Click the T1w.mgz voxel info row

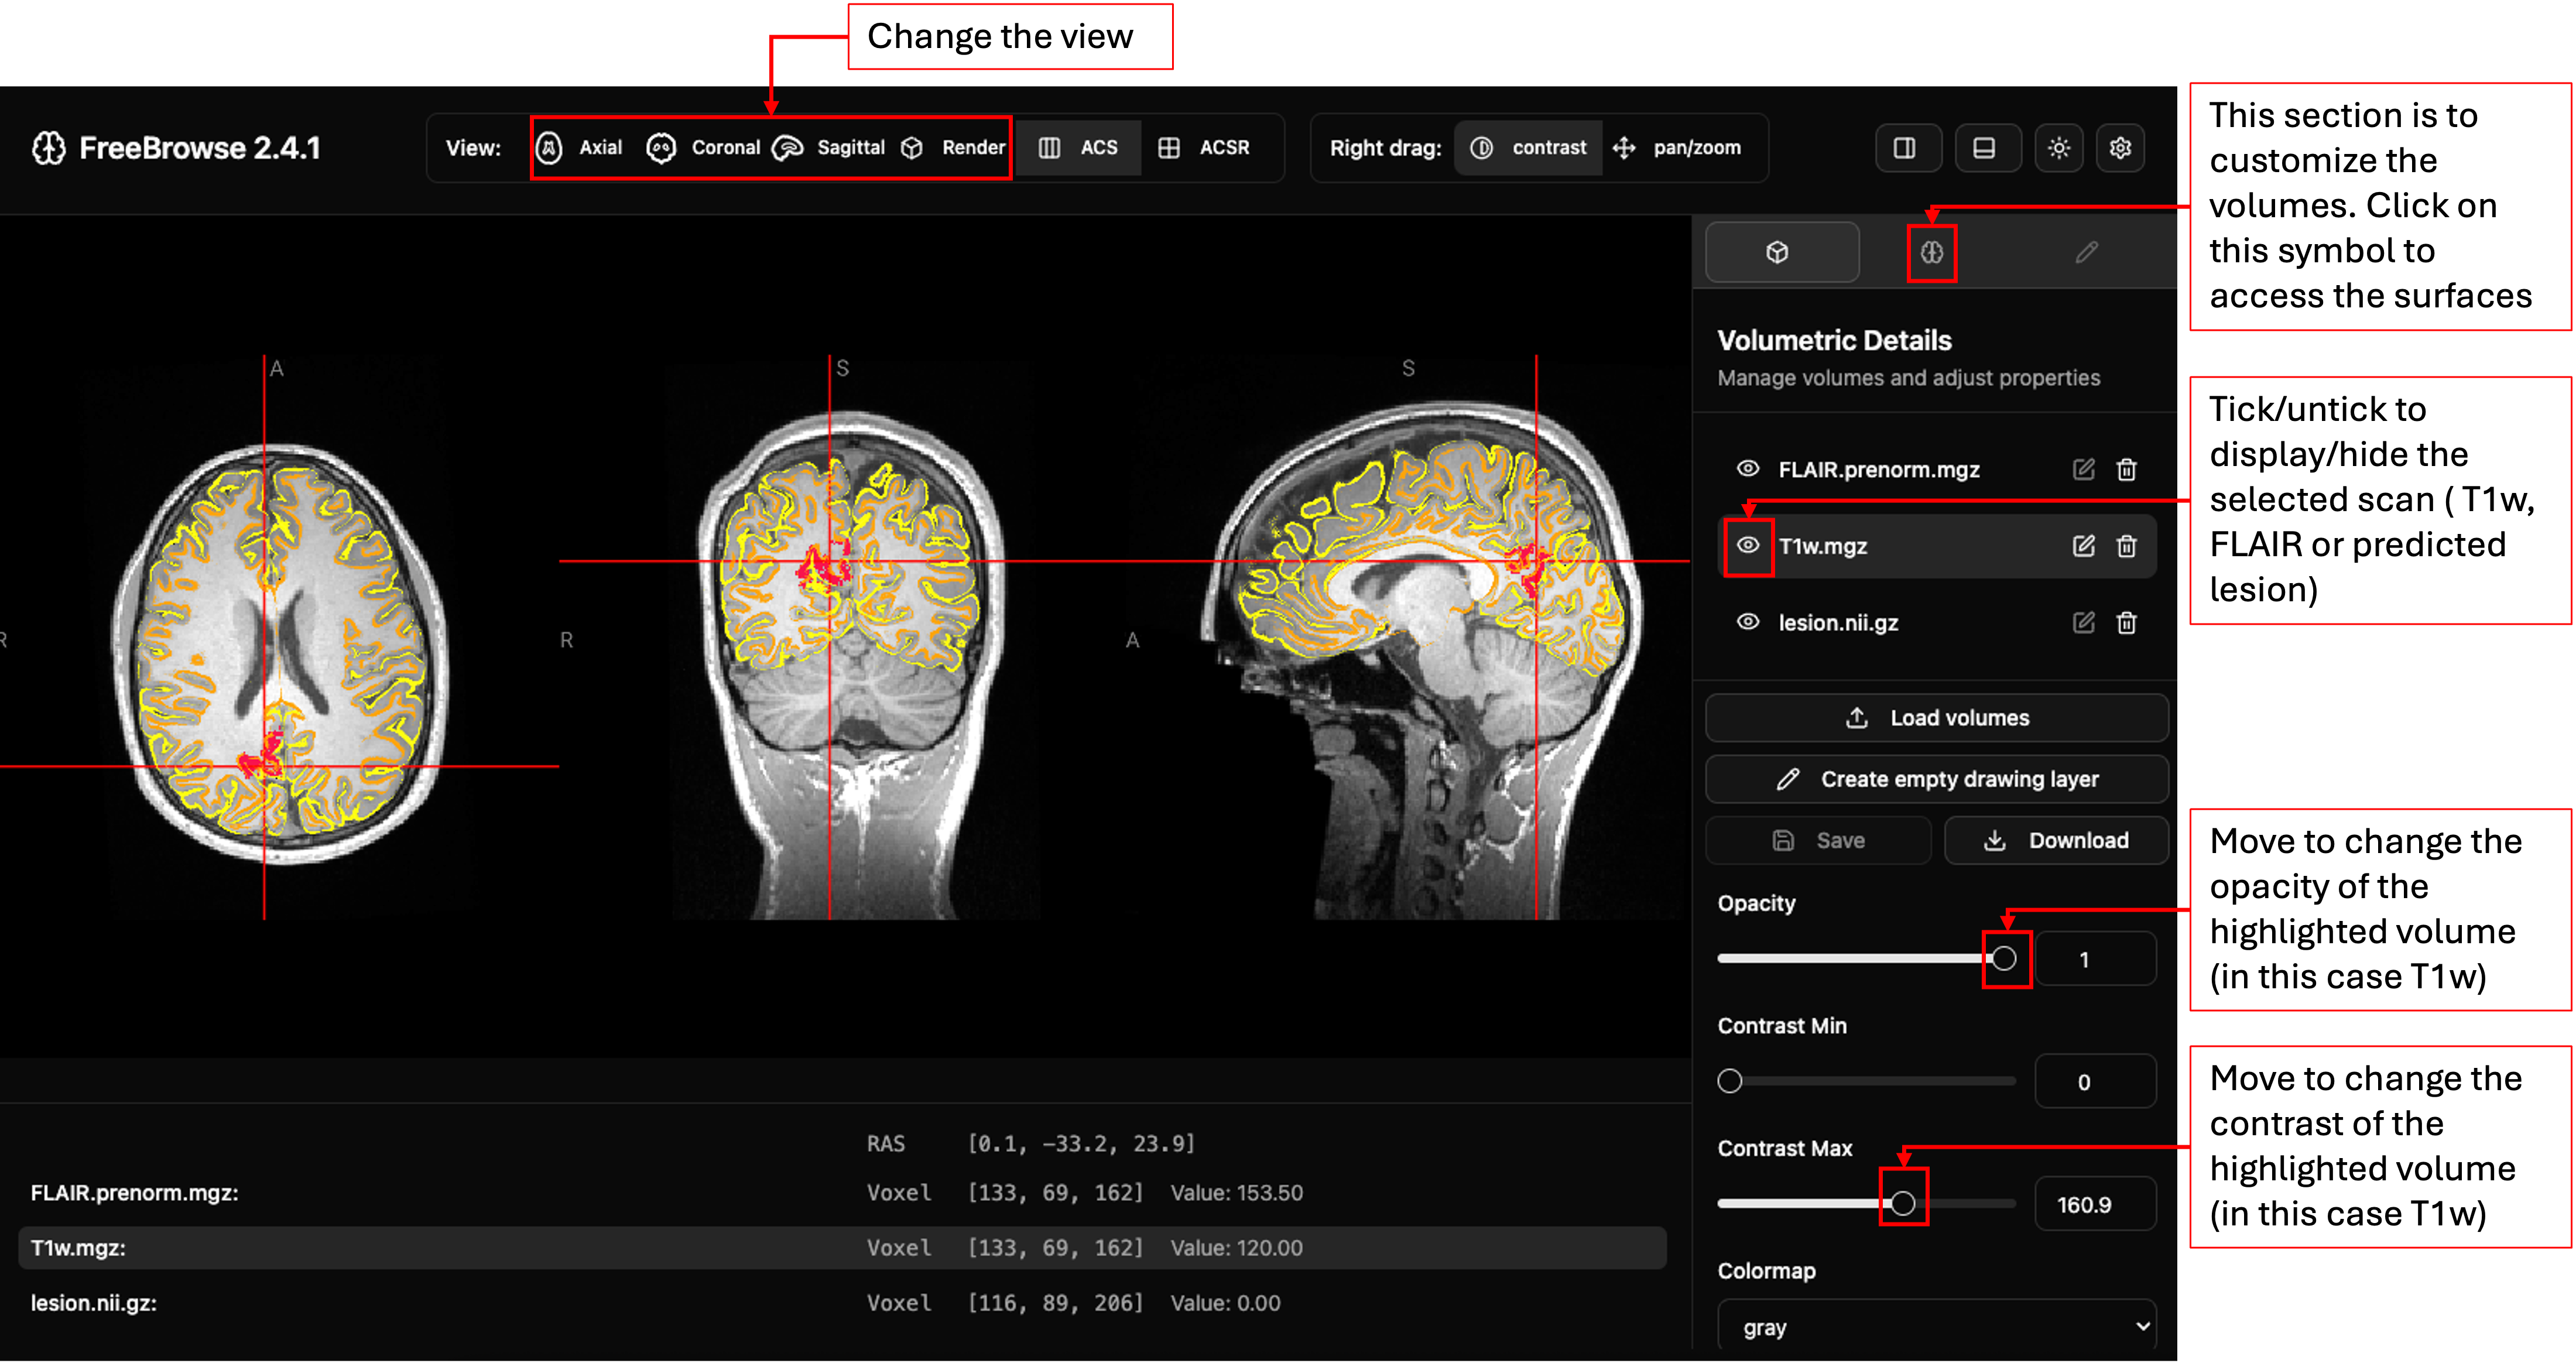(x=842, y=1247)
